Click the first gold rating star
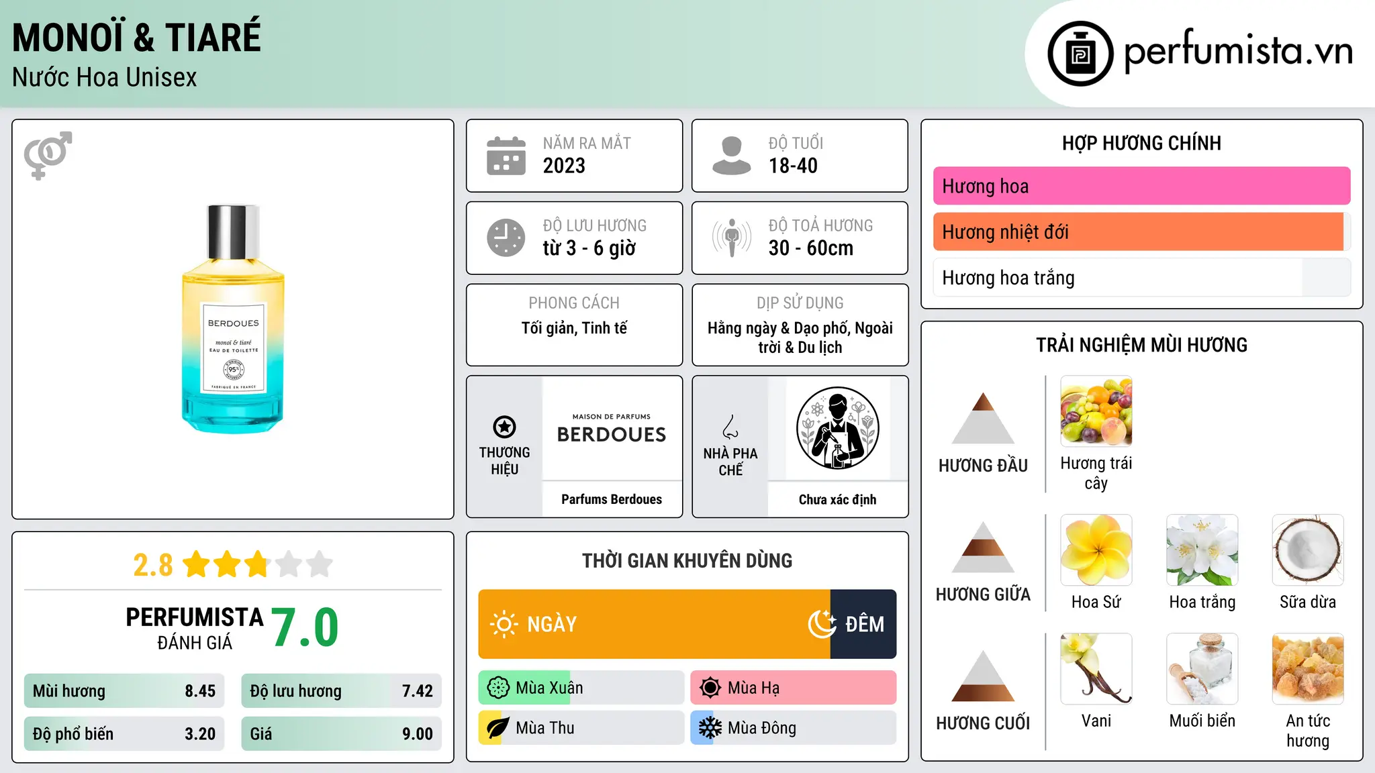The image size is (1375, 773). coord(197,564)
